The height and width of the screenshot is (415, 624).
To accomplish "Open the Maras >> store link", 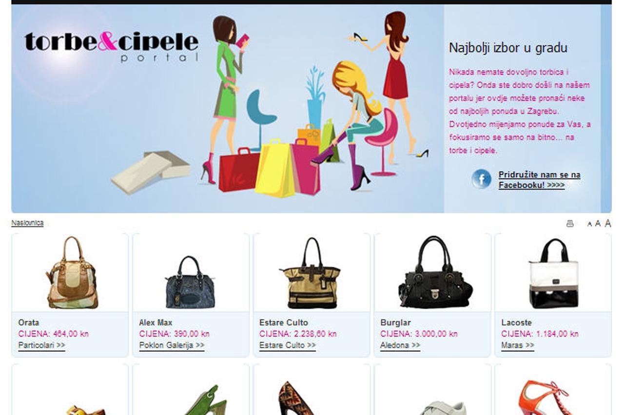I will [518, 345].
